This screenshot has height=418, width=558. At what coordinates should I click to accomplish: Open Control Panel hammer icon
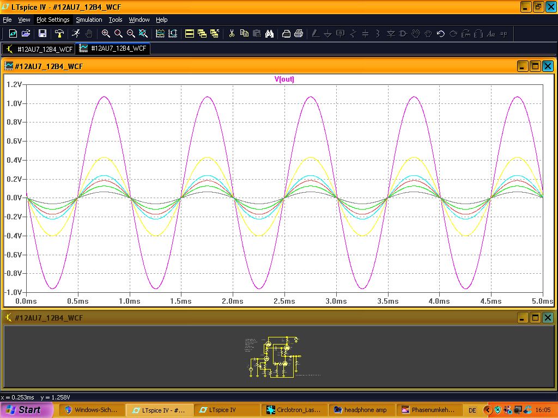click(x=59, y=34)
